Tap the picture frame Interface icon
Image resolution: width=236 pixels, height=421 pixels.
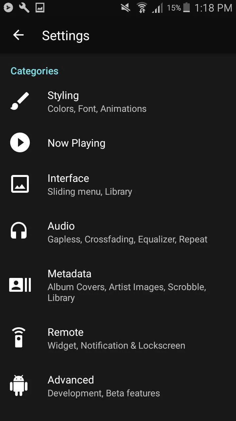20,184
